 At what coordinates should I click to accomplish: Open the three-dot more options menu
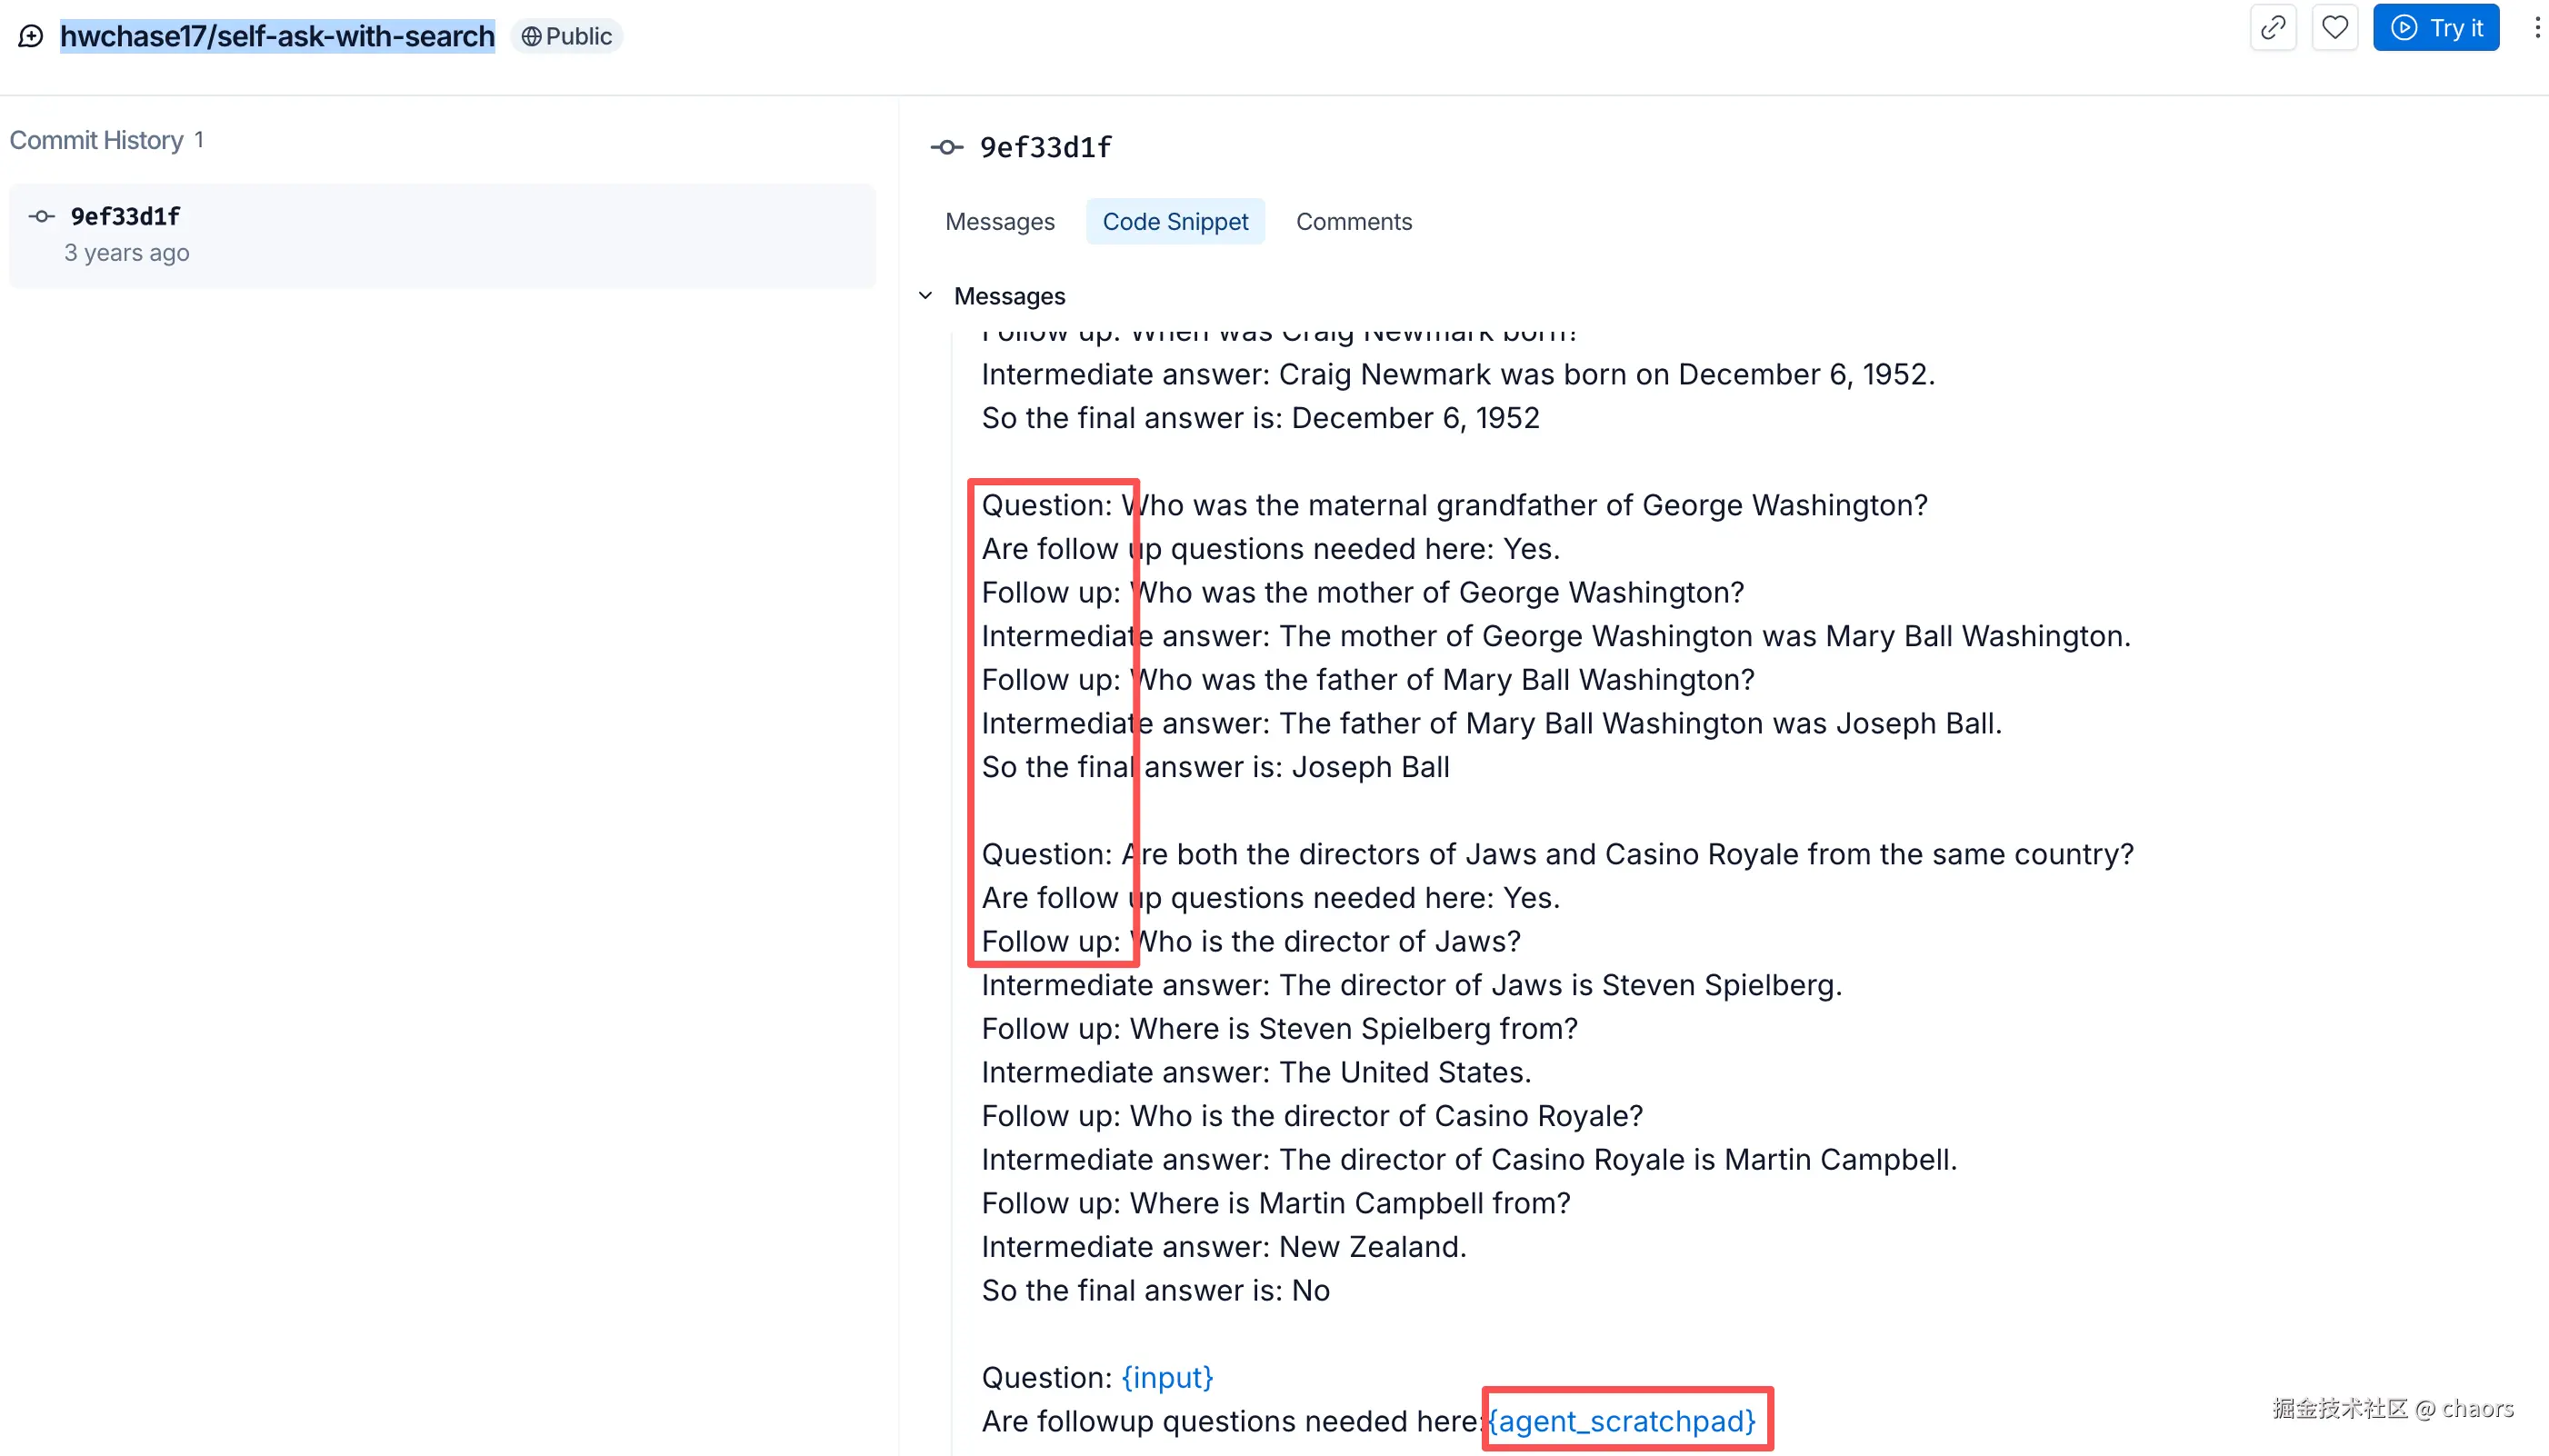point(2536,28)
